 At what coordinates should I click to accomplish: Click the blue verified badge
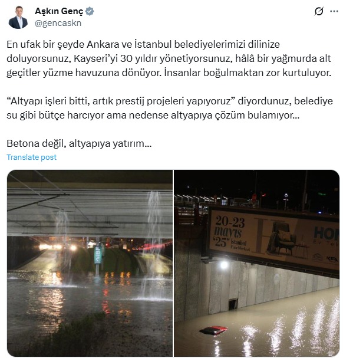90,11
